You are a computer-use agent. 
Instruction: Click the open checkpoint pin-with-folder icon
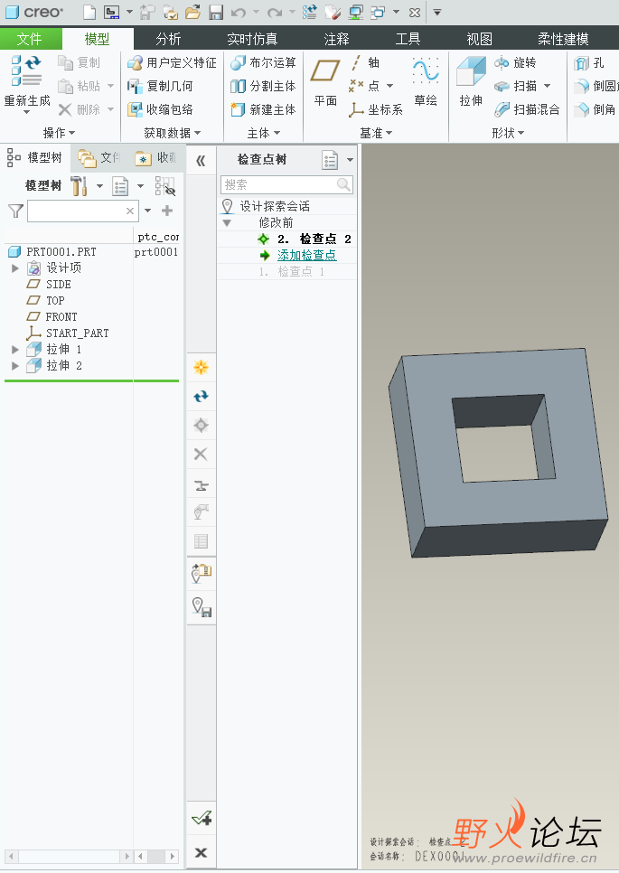(x=201, y=573)
